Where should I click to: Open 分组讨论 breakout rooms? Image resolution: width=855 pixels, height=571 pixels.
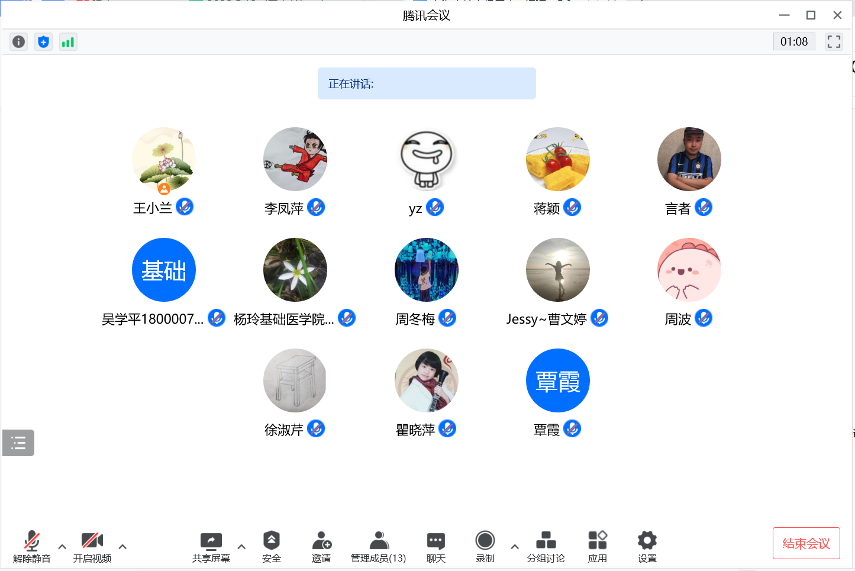pyautogui.click(x=546, y=546)
